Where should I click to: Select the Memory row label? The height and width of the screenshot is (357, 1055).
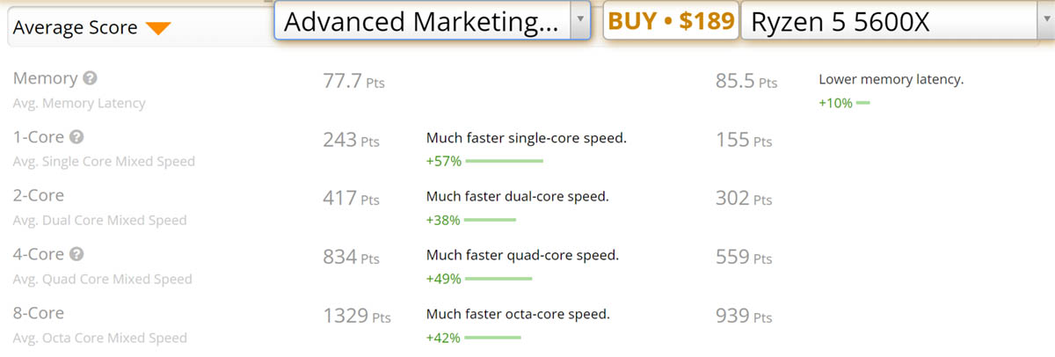[46, 78]
